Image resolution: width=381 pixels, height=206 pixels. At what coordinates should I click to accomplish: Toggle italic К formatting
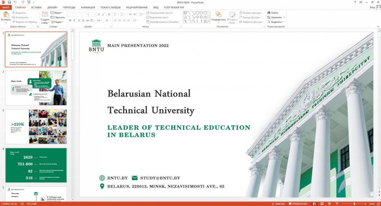click(x=74, y=20)
